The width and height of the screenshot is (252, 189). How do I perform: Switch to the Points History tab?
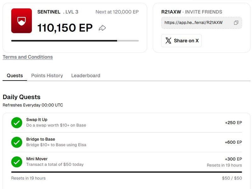click(47, 75)
